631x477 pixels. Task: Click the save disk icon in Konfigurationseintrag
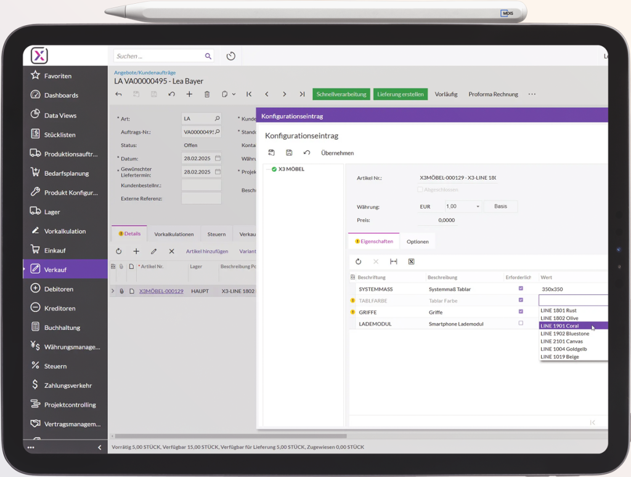[289, 153]
